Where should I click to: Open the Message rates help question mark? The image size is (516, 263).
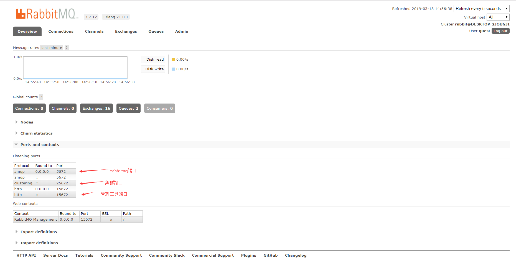tap(67, 48)
